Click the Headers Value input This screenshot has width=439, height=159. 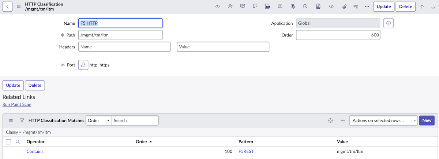point(223,47)
